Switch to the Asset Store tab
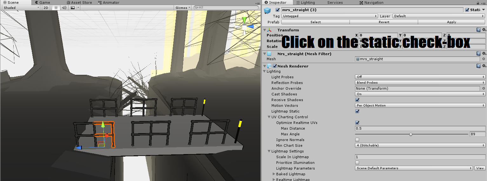 79,3
